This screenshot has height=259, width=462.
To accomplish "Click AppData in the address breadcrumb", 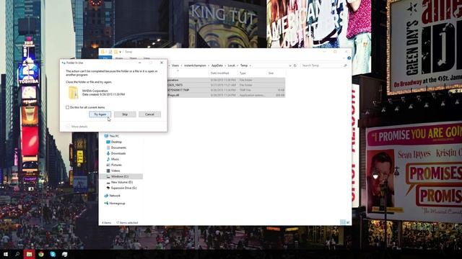I will click(x=217, y=65).
